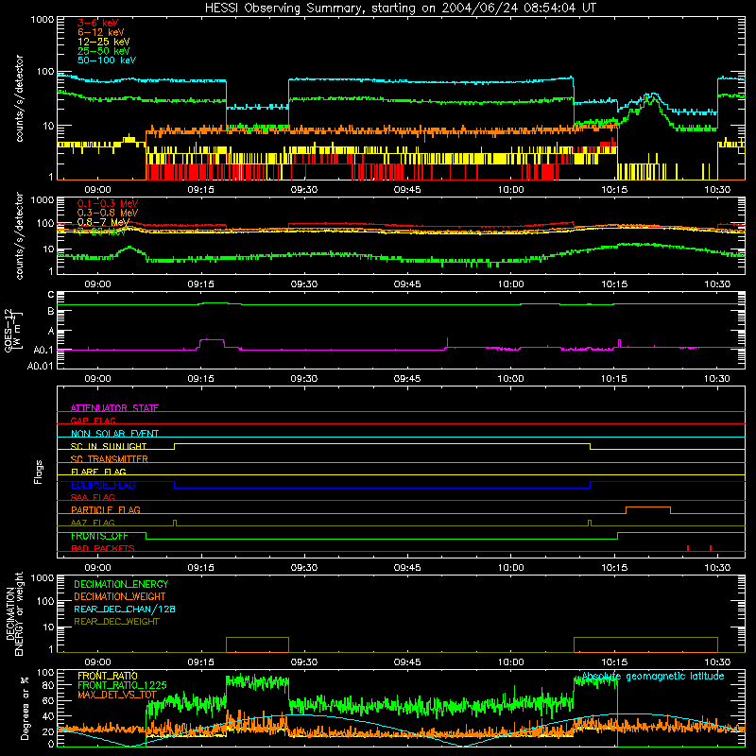Click the ECLIPSE_FLAG label
The height and width of the screenshot is (756, 756).
(103, 485)
